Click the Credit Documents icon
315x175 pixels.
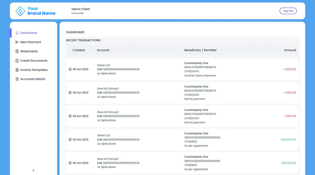[17, 61]
